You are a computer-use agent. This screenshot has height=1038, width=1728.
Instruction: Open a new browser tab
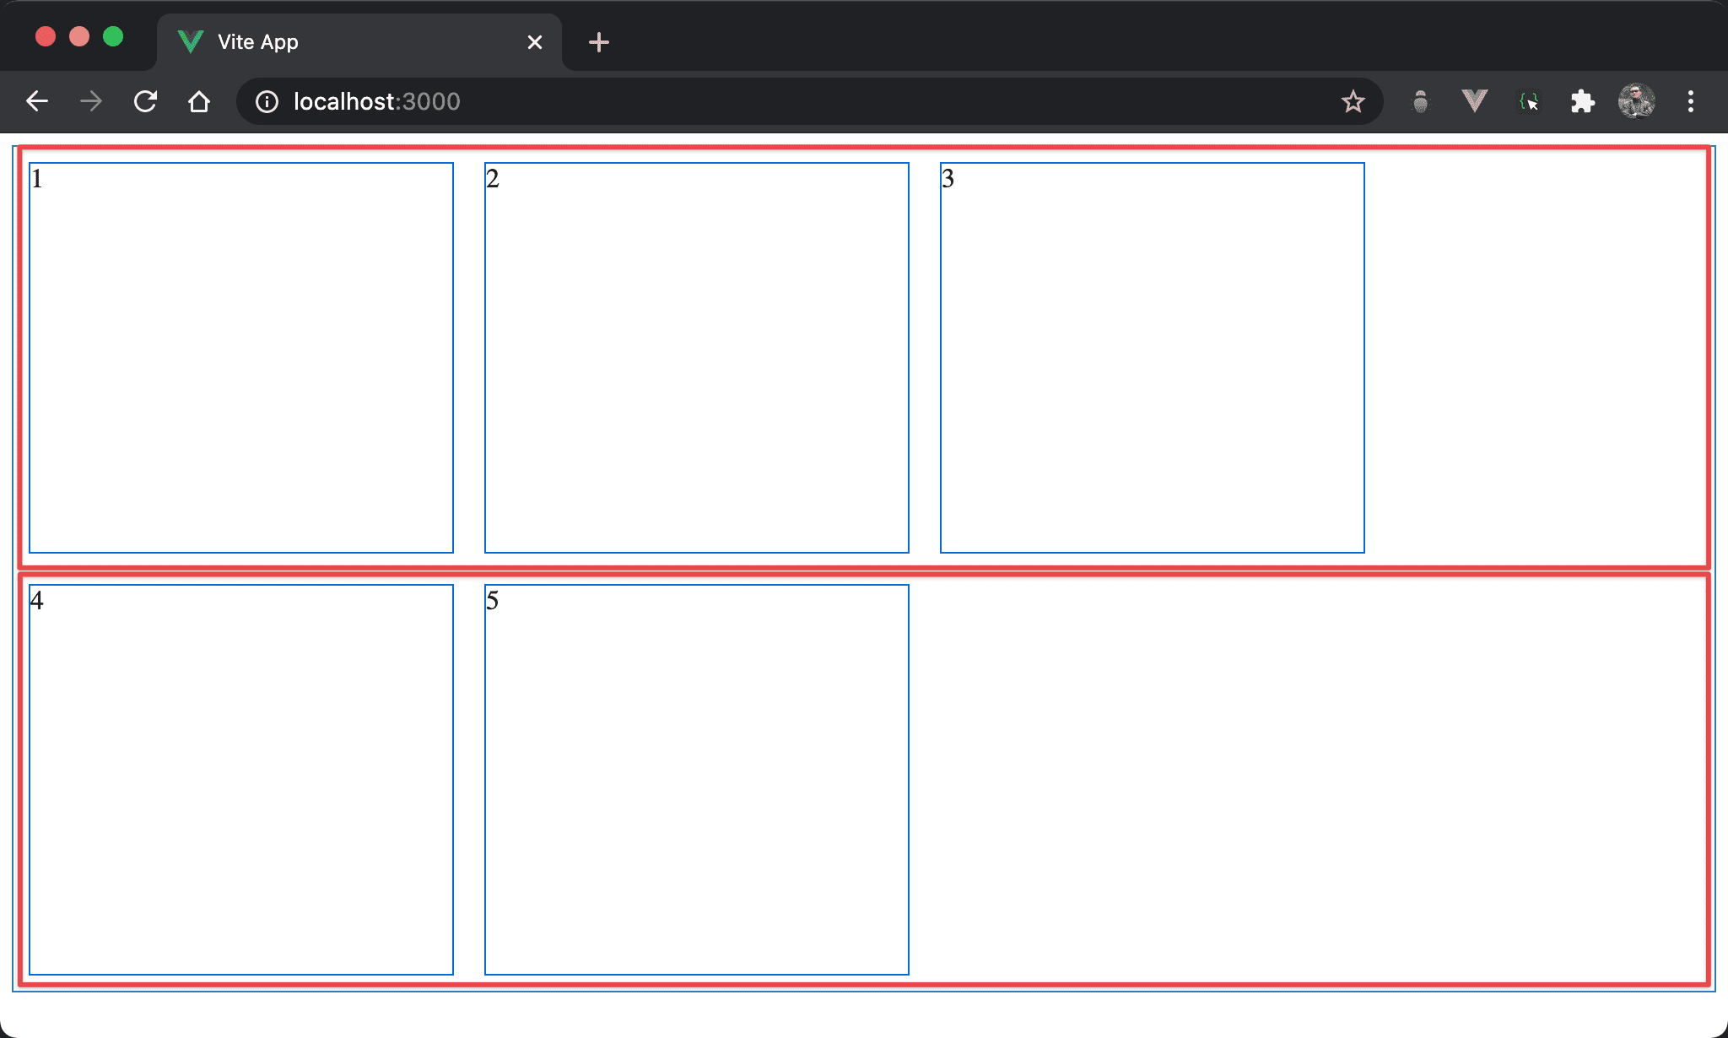pos(598,42)
